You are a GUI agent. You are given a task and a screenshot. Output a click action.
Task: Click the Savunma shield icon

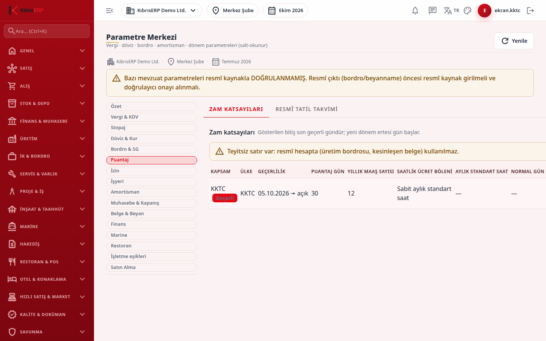(x=12, y=332)
